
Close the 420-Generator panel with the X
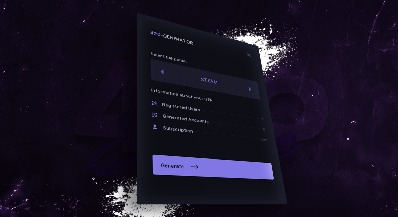(249, 55)
